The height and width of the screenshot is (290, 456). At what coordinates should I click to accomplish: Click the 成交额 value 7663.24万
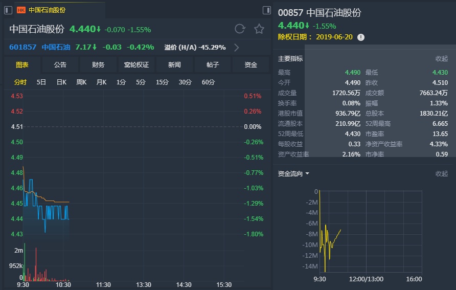click(434, 93)
